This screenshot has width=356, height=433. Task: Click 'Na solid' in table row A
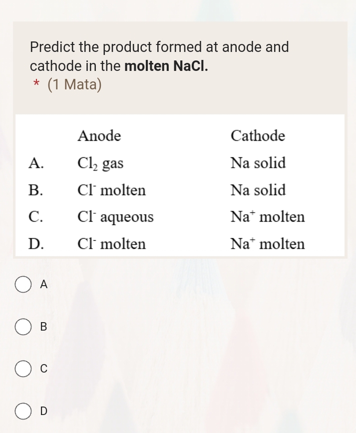pos(258,163)
